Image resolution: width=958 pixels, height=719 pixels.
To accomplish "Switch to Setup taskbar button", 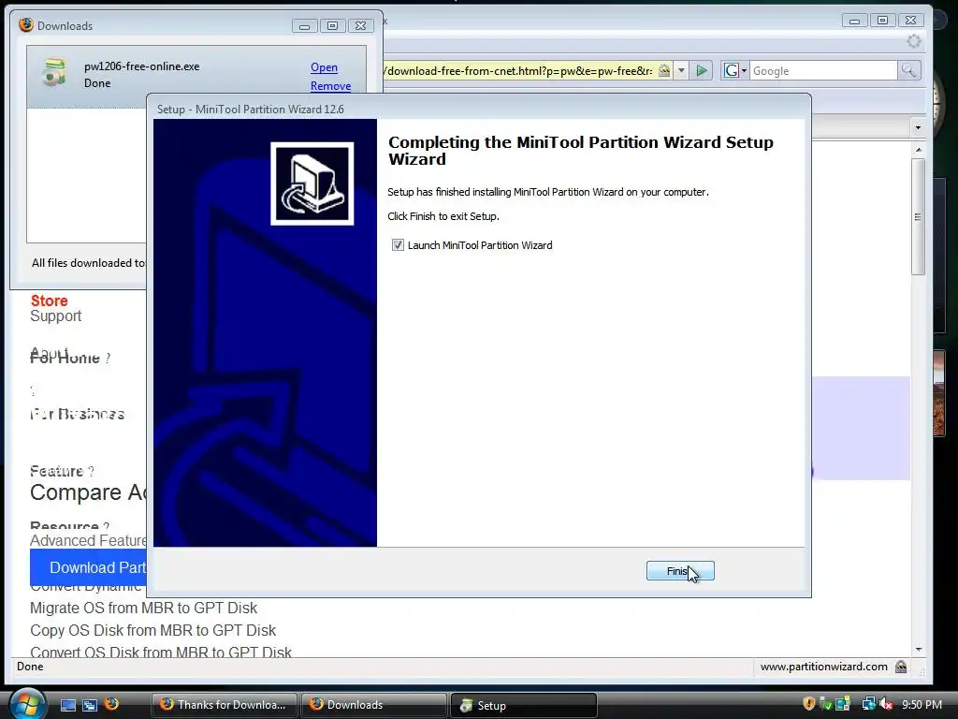I will [523, 705].
